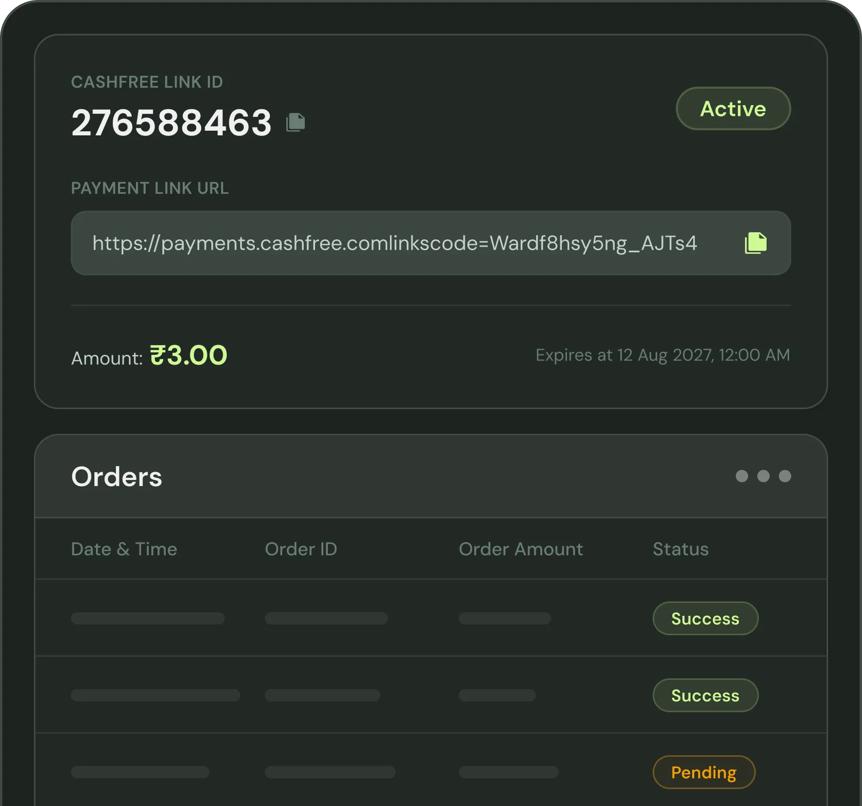
Task: Click the PAYMENT LINK URL label
Action: 150,188
